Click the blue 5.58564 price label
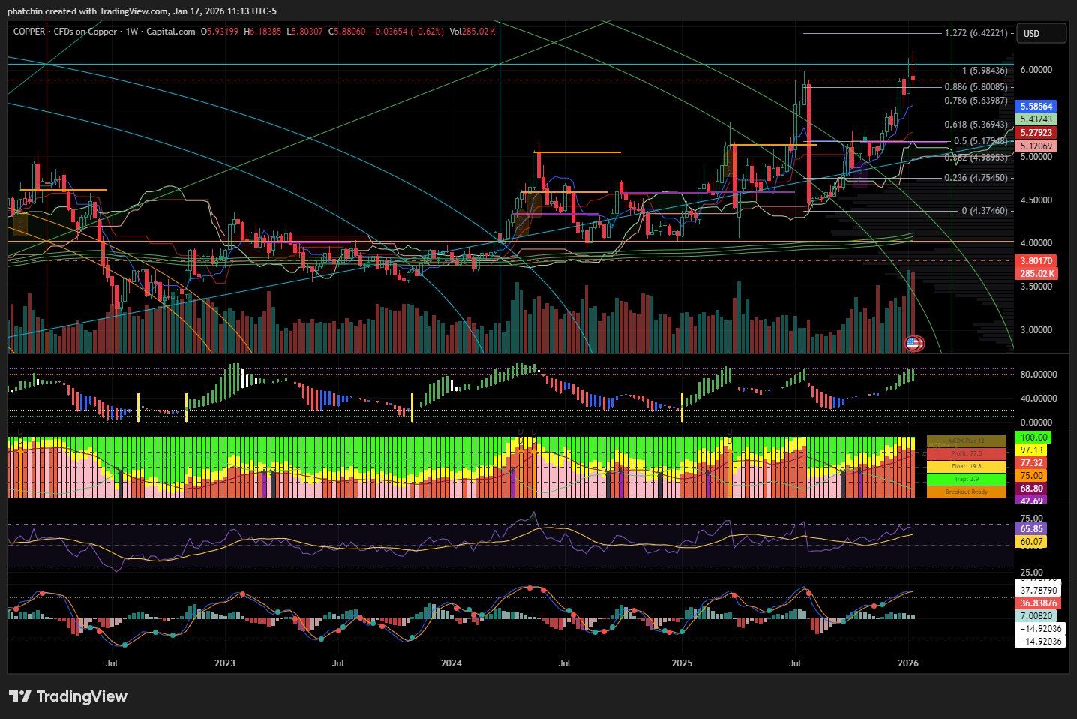1077x719 pixels. point(1036,107)
